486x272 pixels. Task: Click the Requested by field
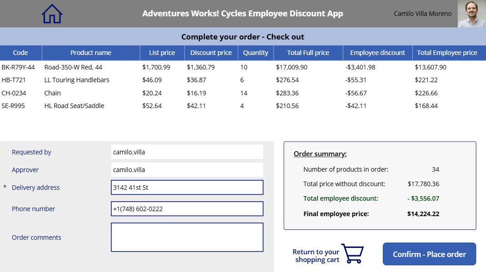point(187,152)
